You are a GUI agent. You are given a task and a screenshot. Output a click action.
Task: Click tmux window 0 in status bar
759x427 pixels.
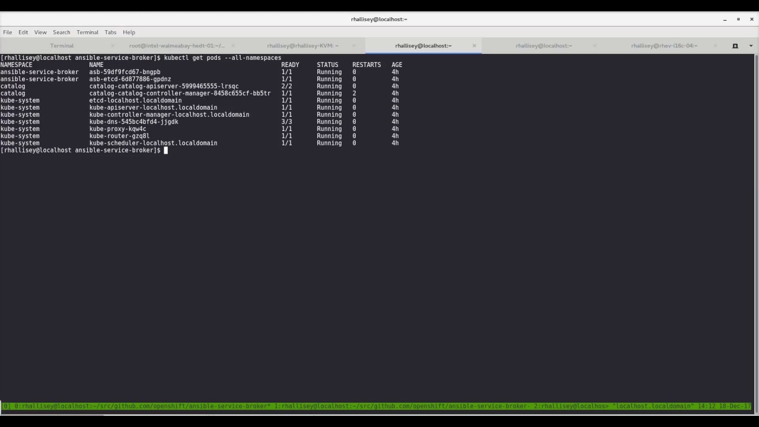(142, 406)
